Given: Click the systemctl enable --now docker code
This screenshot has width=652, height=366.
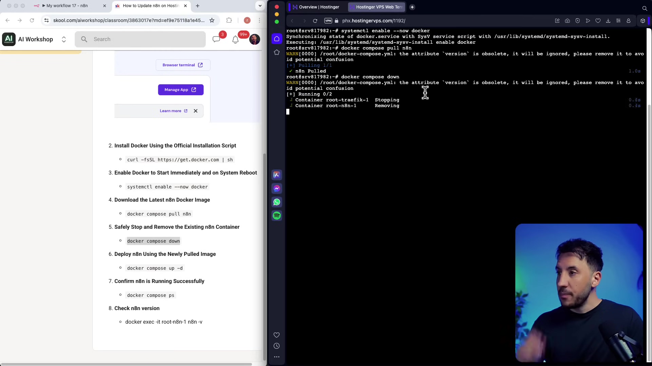Looking at the screenshot, I should click(167, 187).
